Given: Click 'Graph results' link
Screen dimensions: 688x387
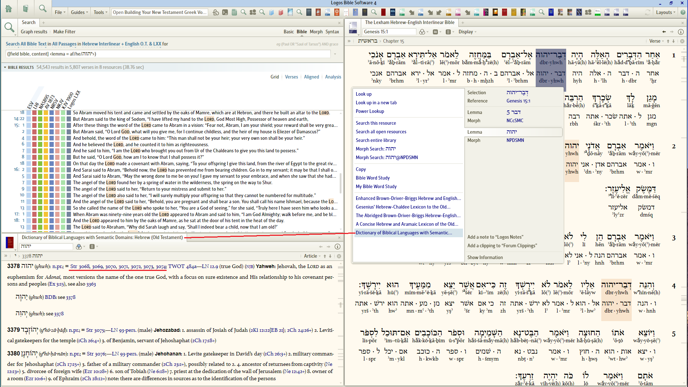Looking at the screenshot, I should pos(34,32).
